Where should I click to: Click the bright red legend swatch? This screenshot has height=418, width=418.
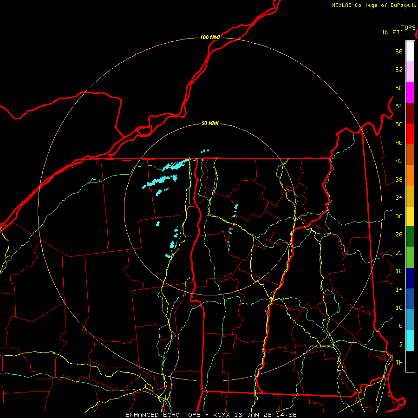click(x=410, y=134)
